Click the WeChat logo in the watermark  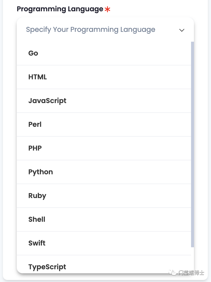(x=173, y=273)
